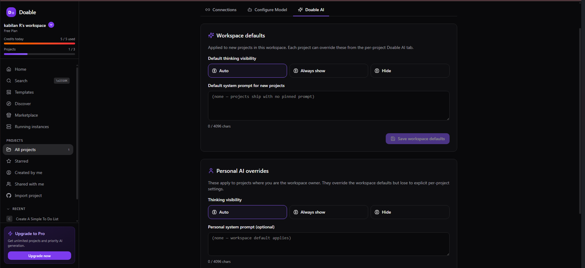Switch to the Configure Model tab
The width and height of the screenshot is (585, 268).
[267, 10]
